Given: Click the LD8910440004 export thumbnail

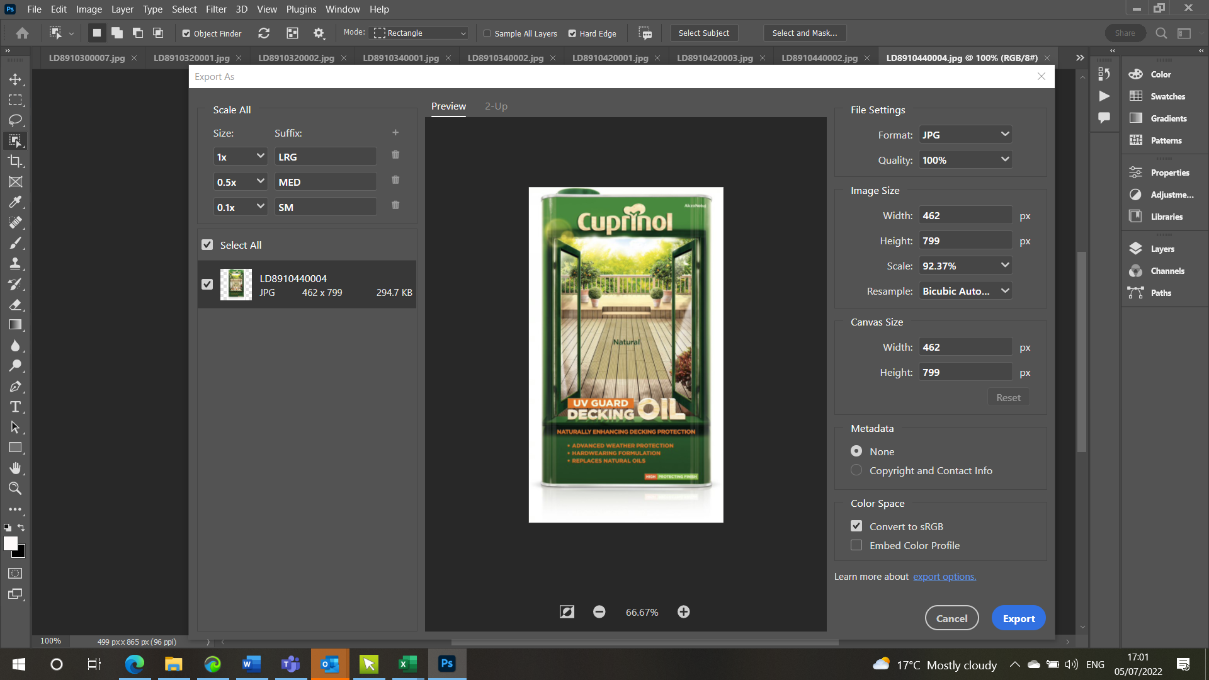Looking at the screenshot, I should [236, 284].
